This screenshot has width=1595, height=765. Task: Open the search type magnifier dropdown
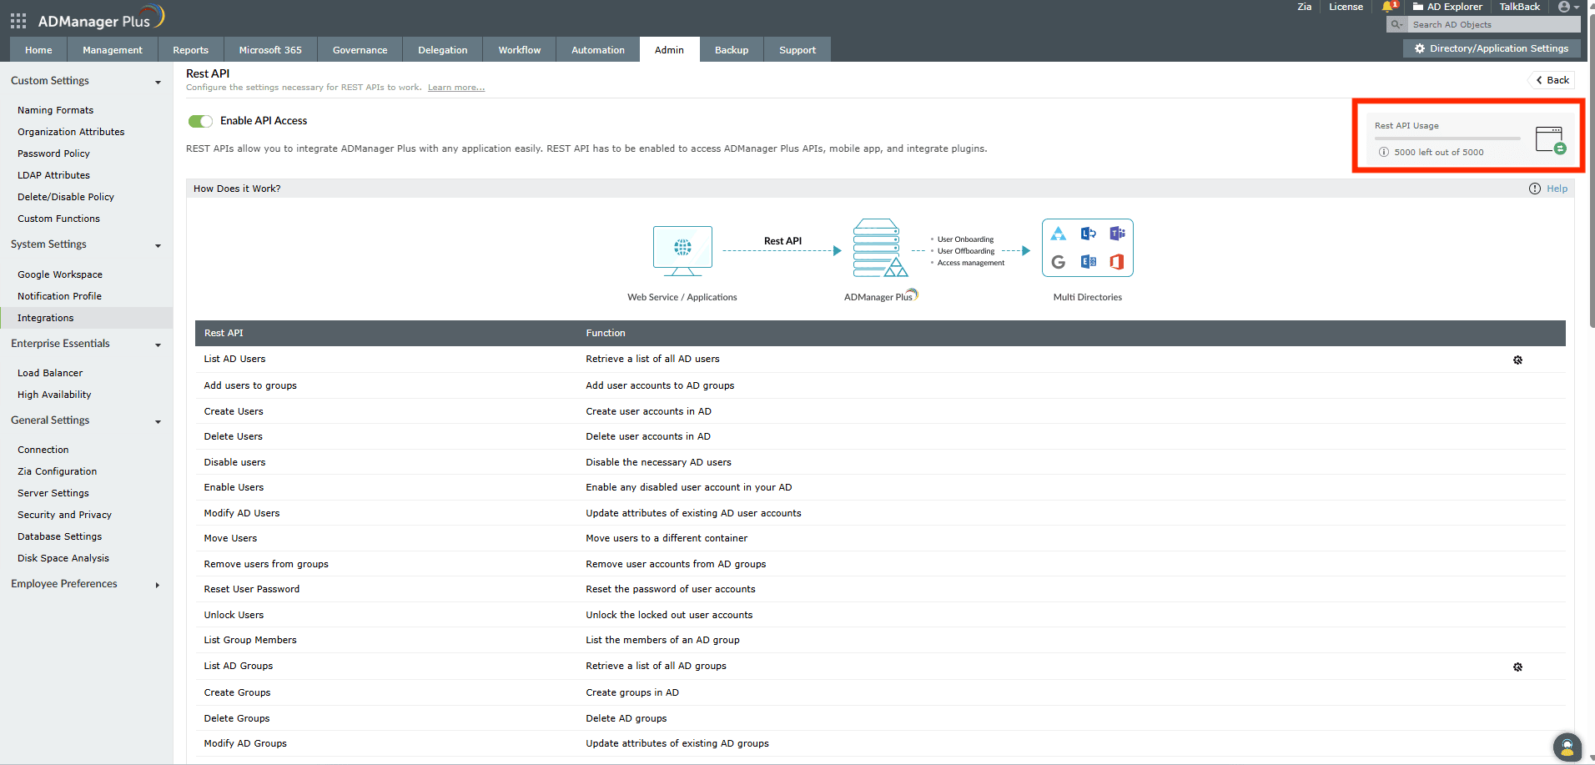pos(1396,25)
